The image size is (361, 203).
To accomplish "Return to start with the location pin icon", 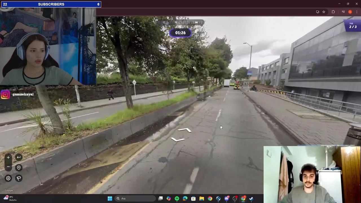I will (x=19, y=168).
